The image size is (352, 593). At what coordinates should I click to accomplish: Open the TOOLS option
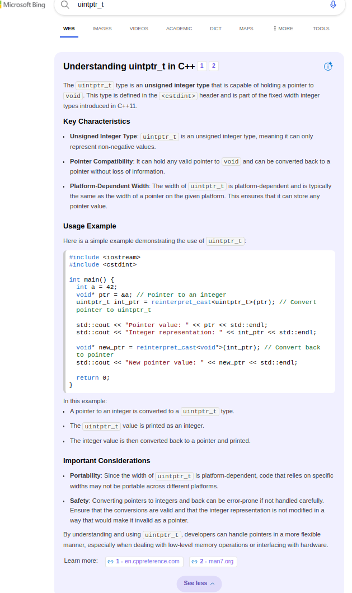321,29
